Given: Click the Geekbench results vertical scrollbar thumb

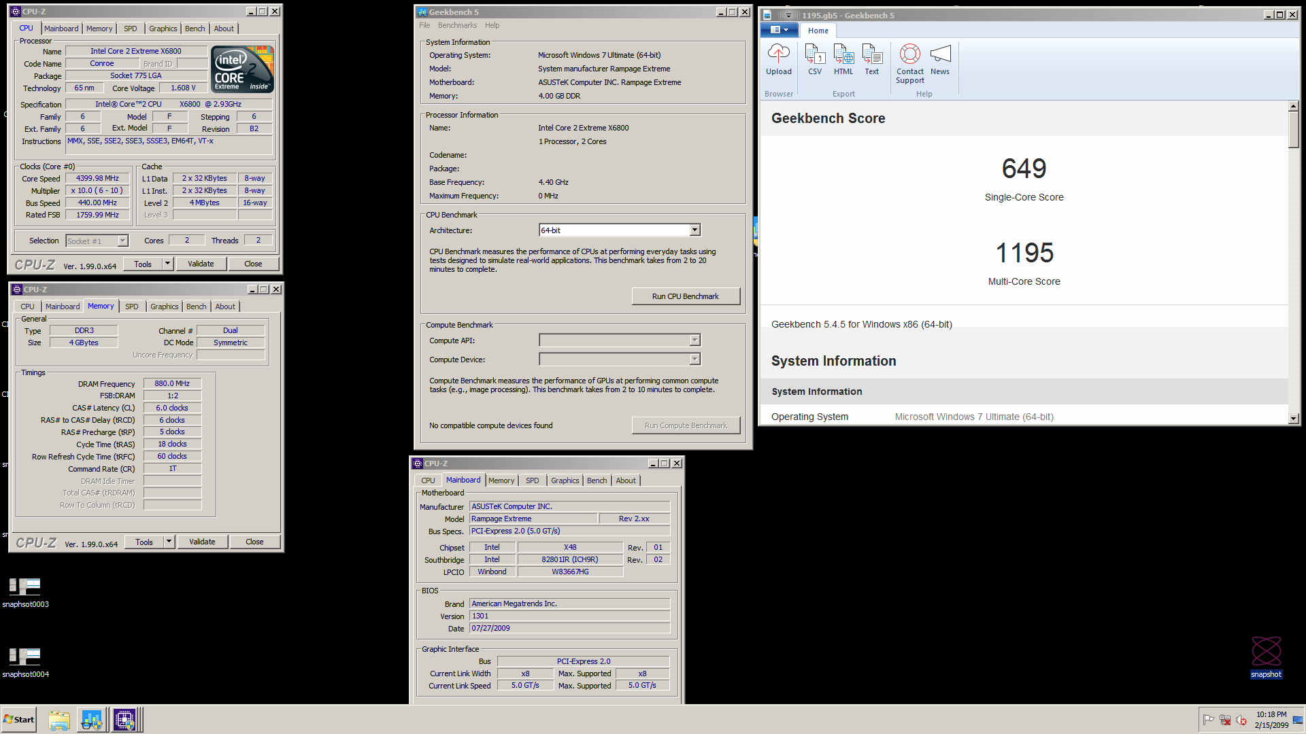Looking at the screenshot, I should point(1294,129).
